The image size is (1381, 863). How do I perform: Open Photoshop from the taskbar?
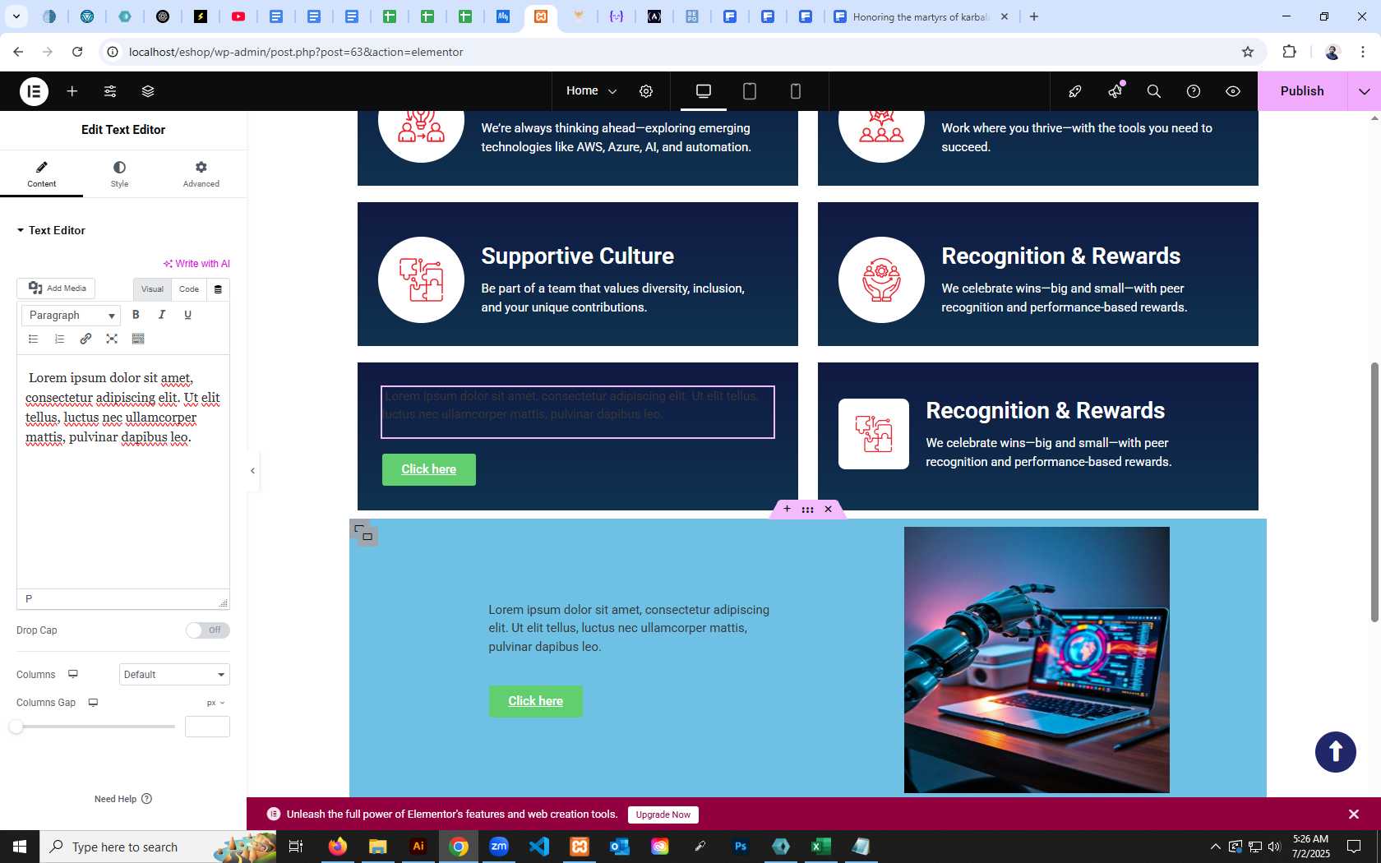[x=741, y=847]
